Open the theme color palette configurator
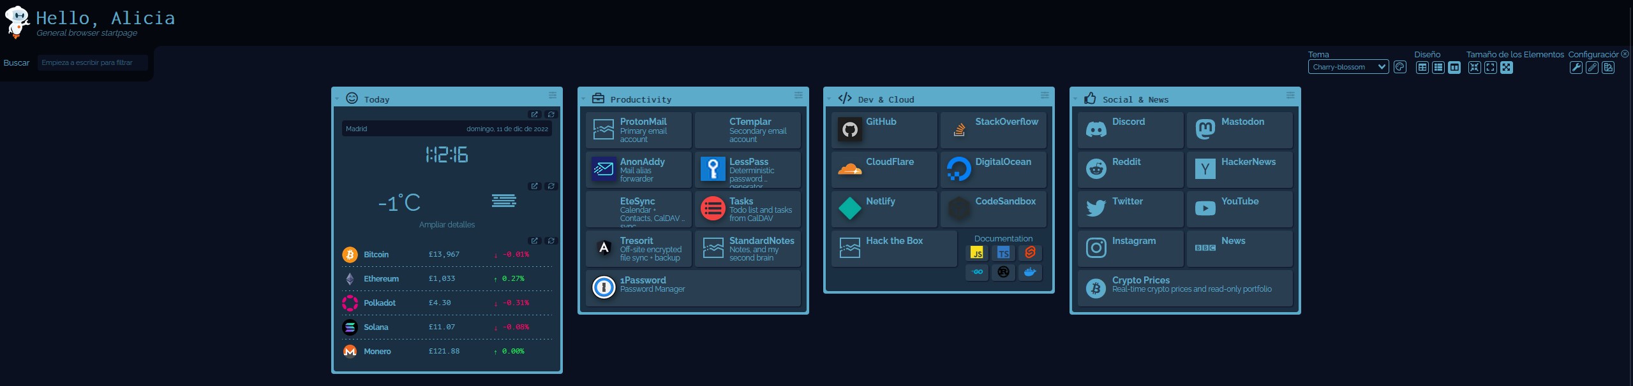Screen dimensions: 1633x386 (x=1399, y=68)
